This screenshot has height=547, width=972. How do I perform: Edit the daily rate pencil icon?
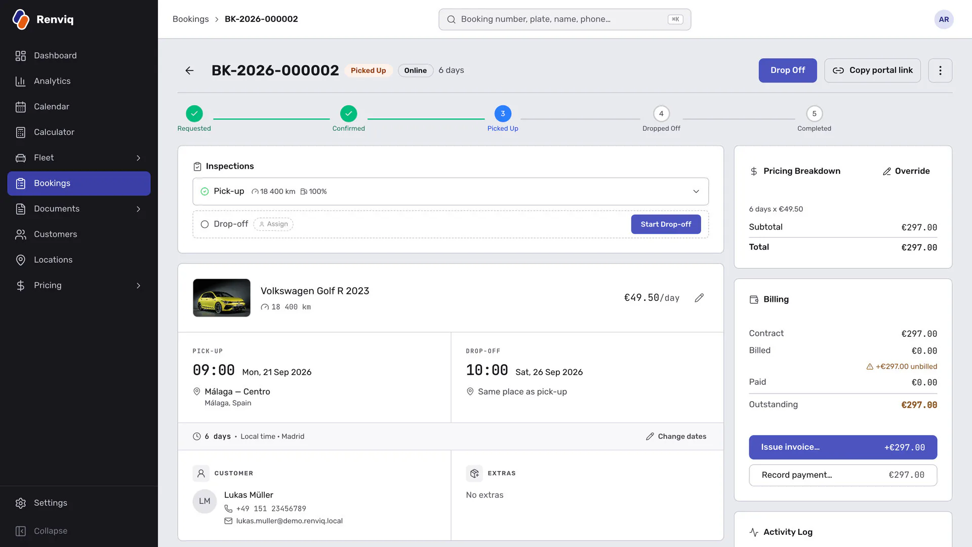pyautogui.click(x=699, y=298)
